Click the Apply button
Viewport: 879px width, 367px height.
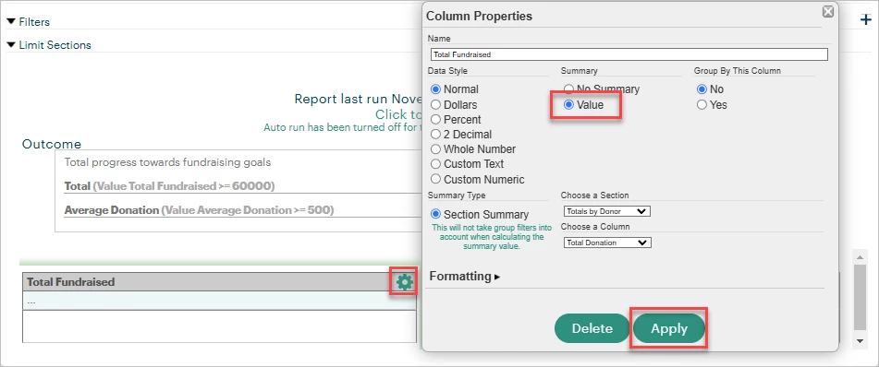click(669, 328)
